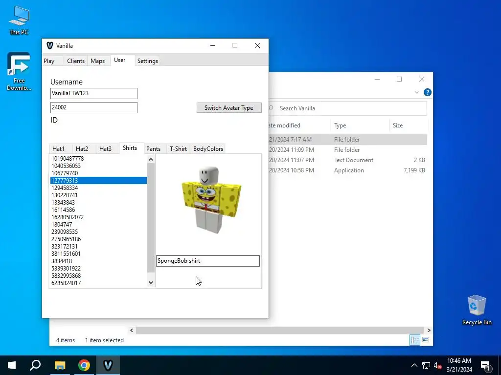Image resolution: width=501 pixels, height=375 pixels.
Task: Open the Free Download desktop shortcut
Action: coord(19,71)
